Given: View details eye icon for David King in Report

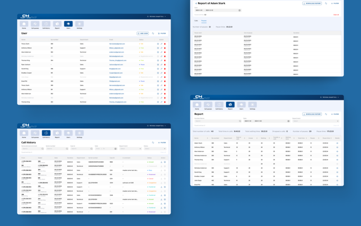Looking at the screenshot, I should point(337,172).
